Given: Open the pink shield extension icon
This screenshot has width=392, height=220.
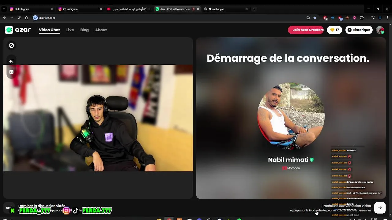Looking at the screenshot, I should pyautogui.click(x=354, y=18).
